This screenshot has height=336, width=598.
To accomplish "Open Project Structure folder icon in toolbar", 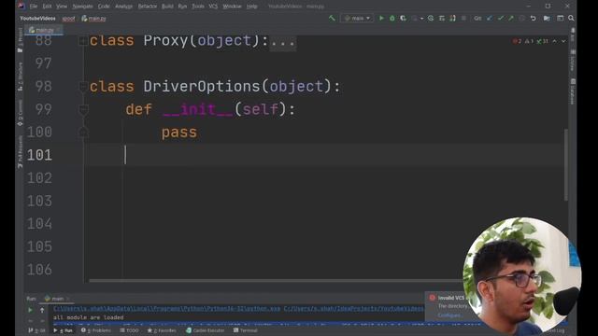I will point(547,19).
